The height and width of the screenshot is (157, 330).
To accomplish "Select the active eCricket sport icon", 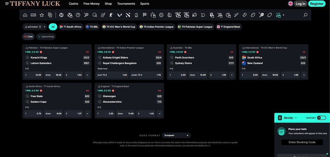I will [x=278, y=15].
